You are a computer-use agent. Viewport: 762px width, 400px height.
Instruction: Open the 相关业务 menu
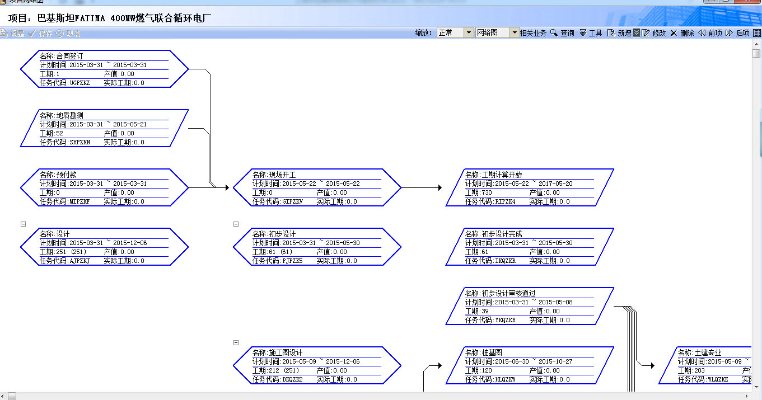(x=532, y=33)
